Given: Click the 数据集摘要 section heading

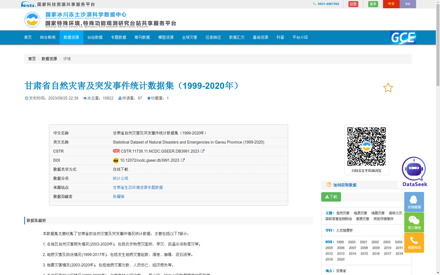Looking at the screenshot, I should (x=36, y=221).
